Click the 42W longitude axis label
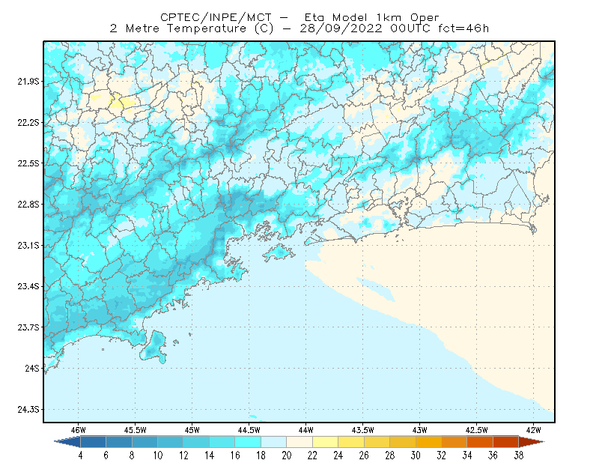Screen dimensions: 599x463 click(533, 430)
